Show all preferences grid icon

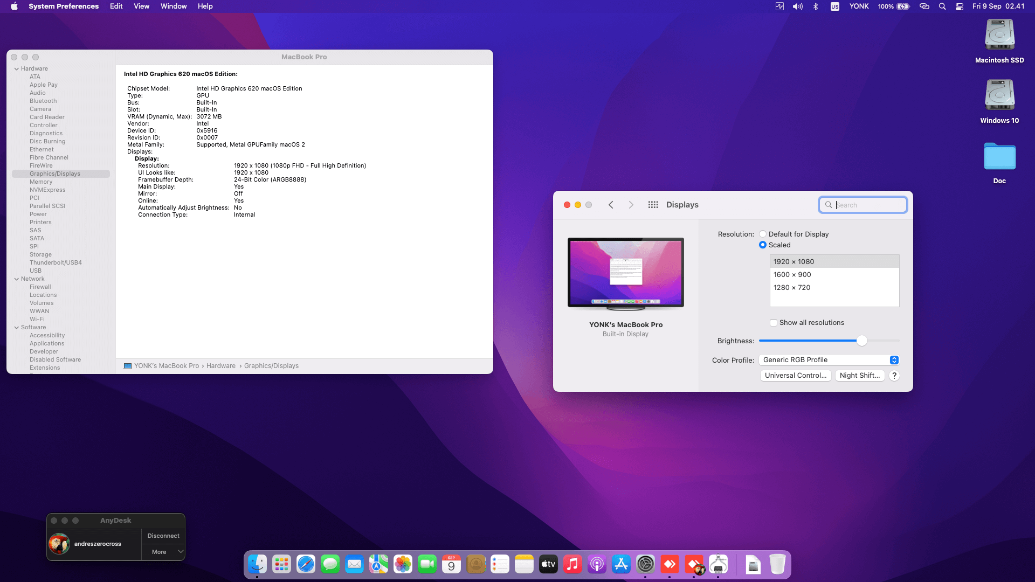653,205
